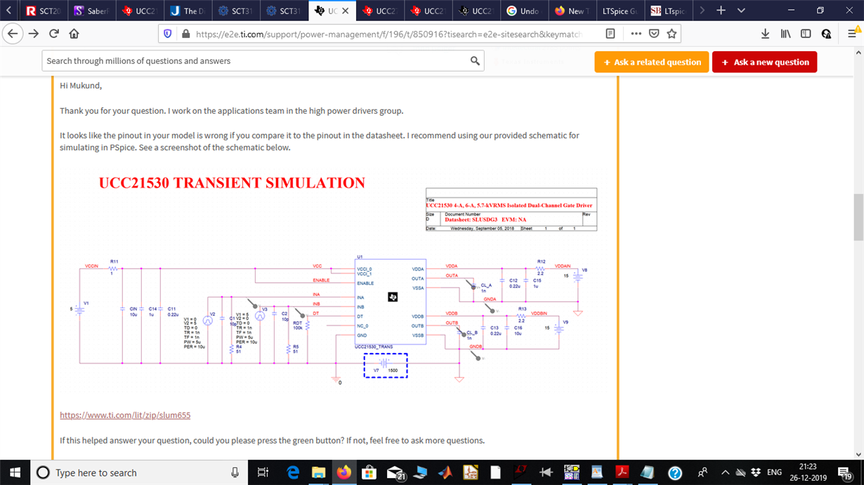Image resolution: width=864 pixels, height=485 pixels.
Task: Open the clock and date flyout
Action: pos(808,472)
